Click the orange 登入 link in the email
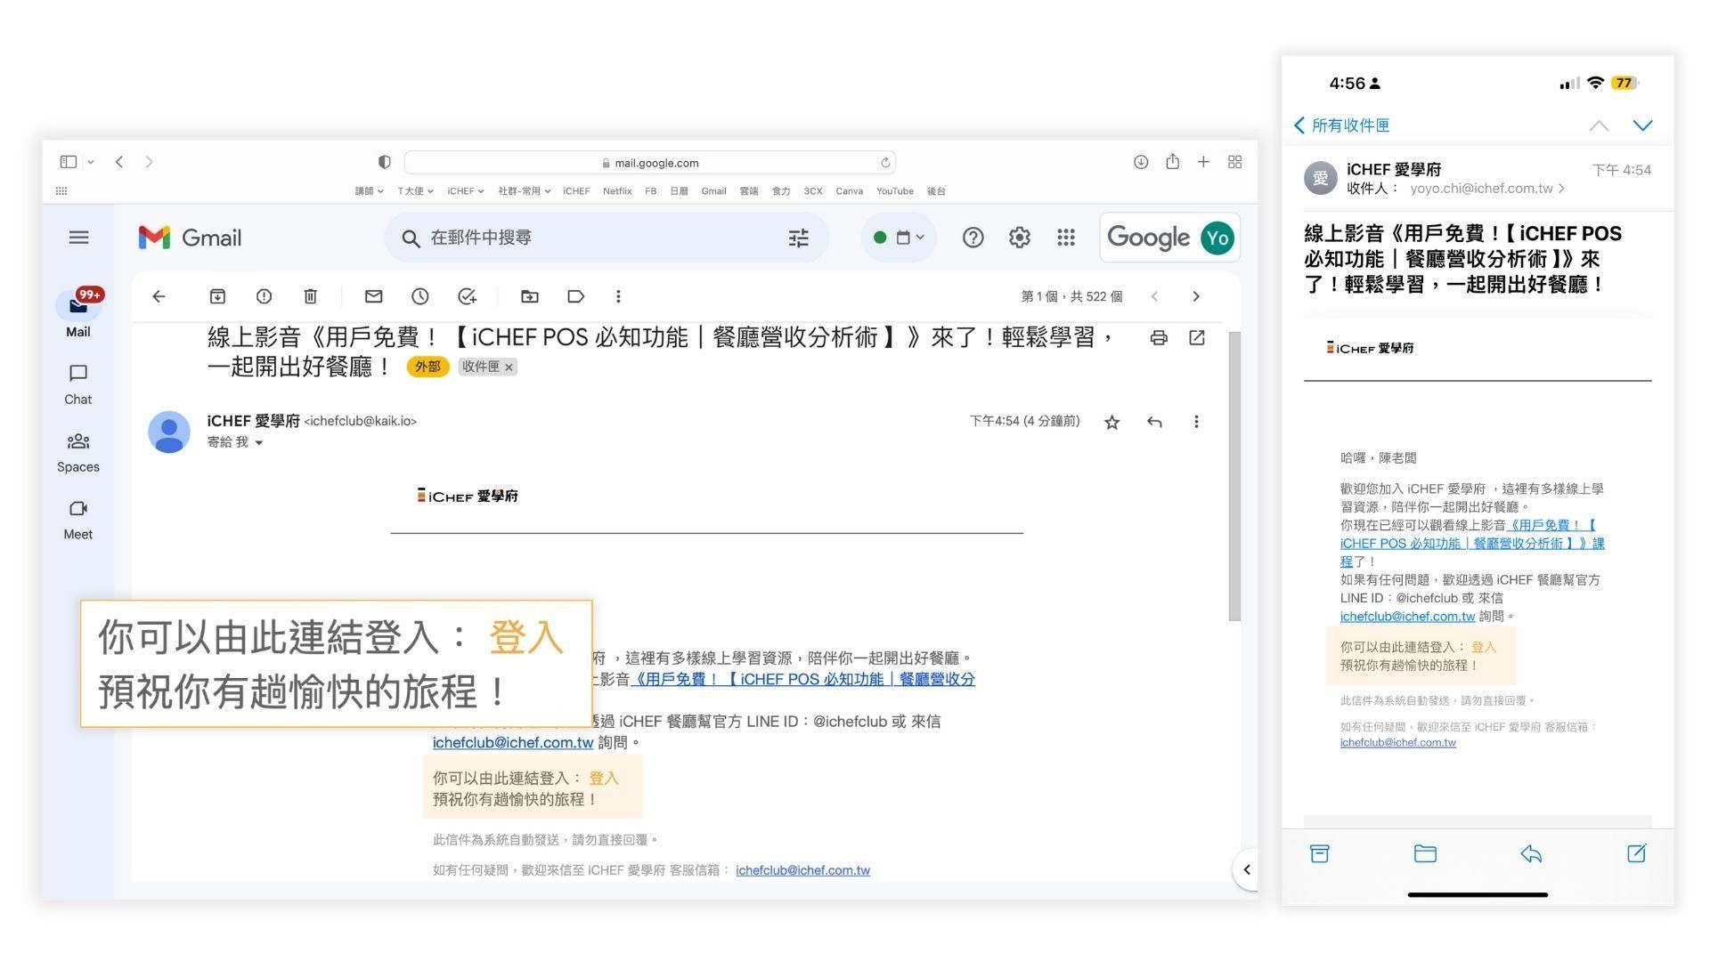The height and width of the screenshot is (961, 1710). (x=603, y=778)
